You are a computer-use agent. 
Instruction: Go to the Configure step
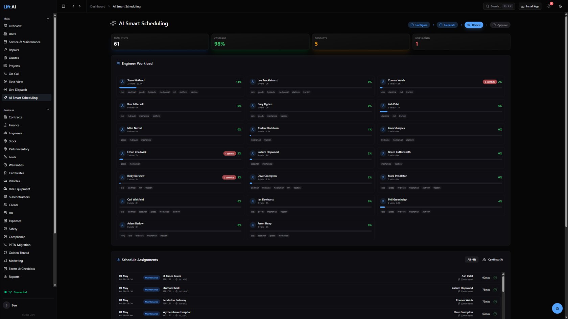[x=419, y=25]
